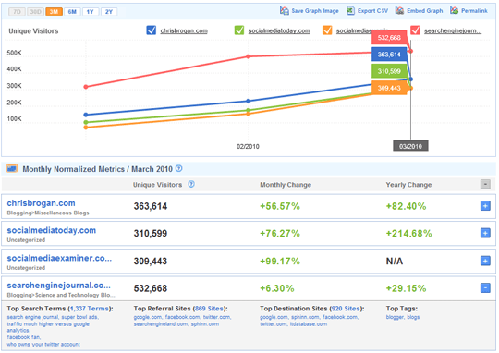Switch to the 6M time range
Screen dimensions: 499x353
[x=72, y=12]
